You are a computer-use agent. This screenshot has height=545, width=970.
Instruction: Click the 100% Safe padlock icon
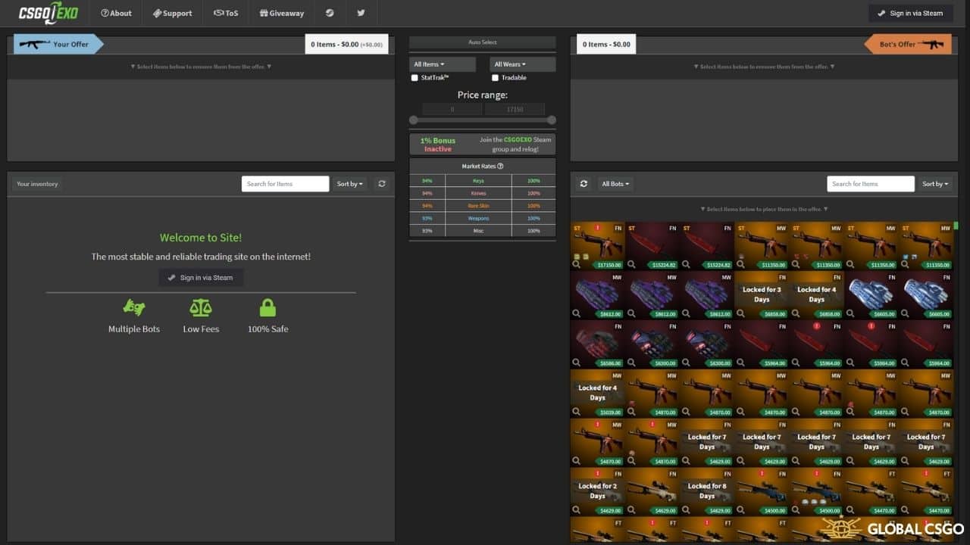(268, 308)
